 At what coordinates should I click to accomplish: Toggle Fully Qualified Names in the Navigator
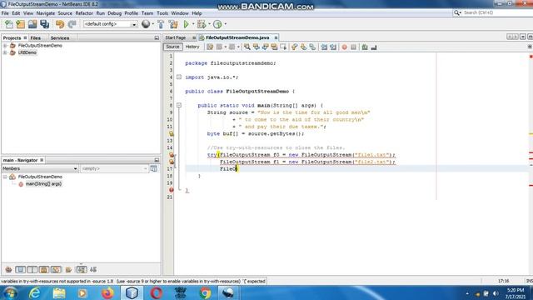(68, 270)
